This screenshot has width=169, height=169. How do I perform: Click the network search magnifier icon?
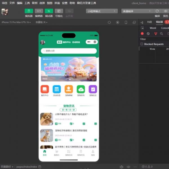[161, 34]
